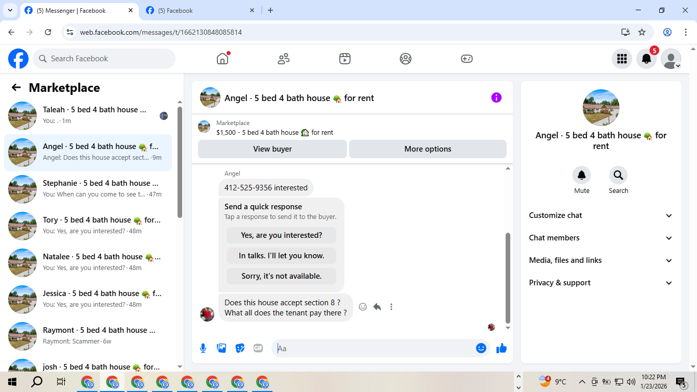Image resolution: width=697 pixels, height=392 pixels.
Task: Switch to the (5) Facebook tab
Action: (x=200, y=10)
